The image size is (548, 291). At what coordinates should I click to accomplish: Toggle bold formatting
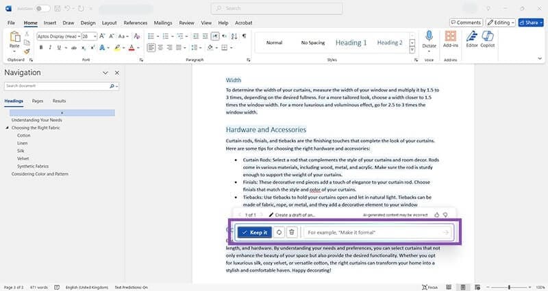click(41, 48)
